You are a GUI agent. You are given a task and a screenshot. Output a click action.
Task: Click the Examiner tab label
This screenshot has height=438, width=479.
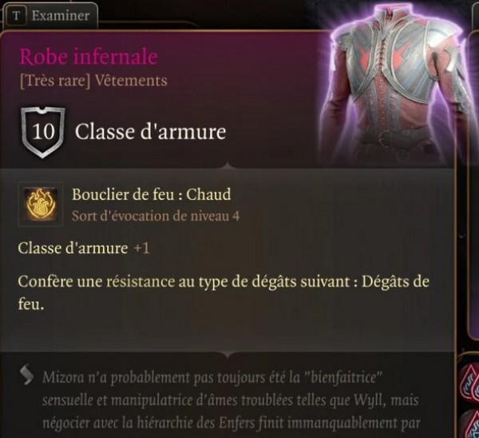tap(61, 15)
